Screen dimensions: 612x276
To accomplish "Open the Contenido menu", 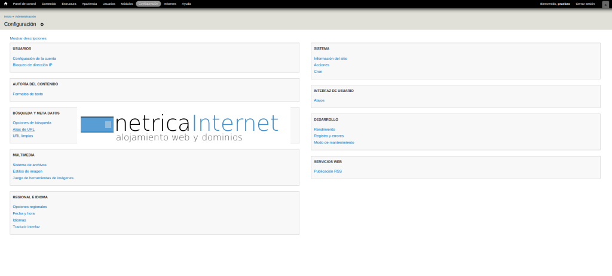I will 49,4.
